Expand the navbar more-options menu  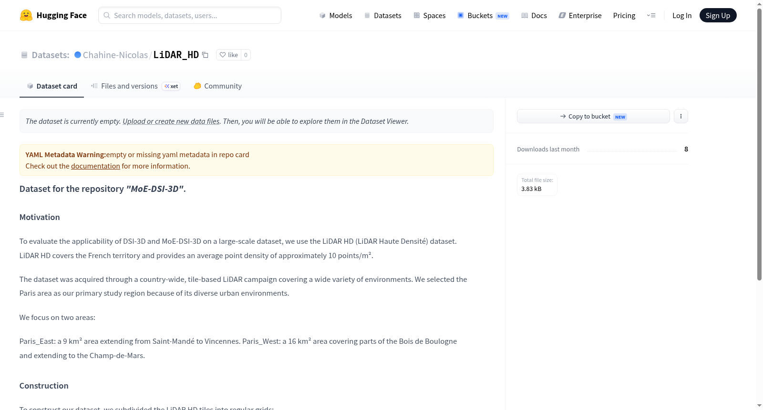[x=651, y=15]
